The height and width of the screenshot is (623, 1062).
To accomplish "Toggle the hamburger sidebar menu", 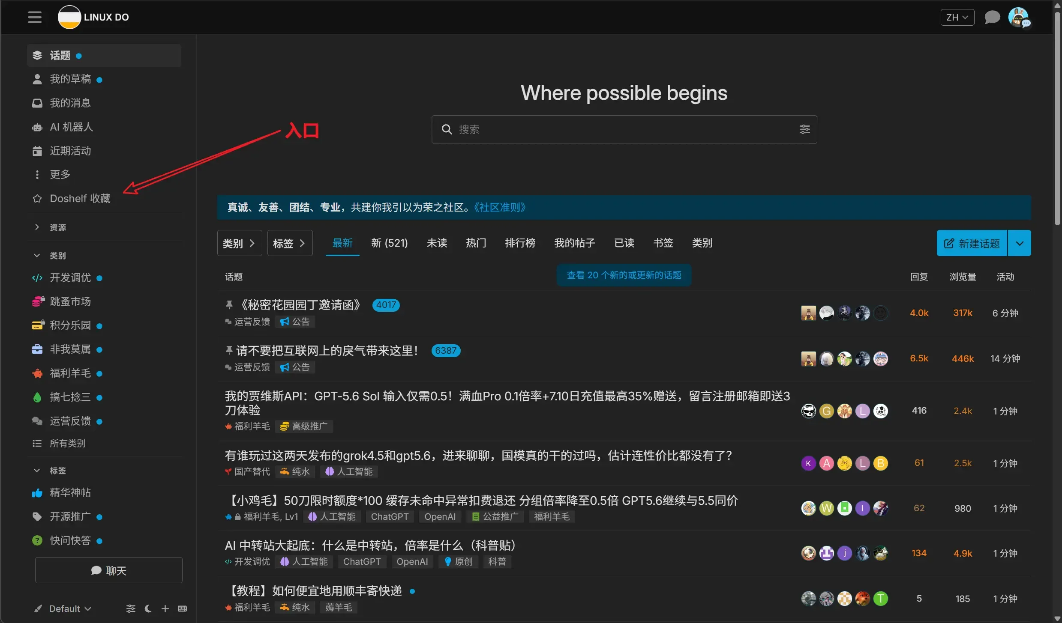I will tap(35, 17).
